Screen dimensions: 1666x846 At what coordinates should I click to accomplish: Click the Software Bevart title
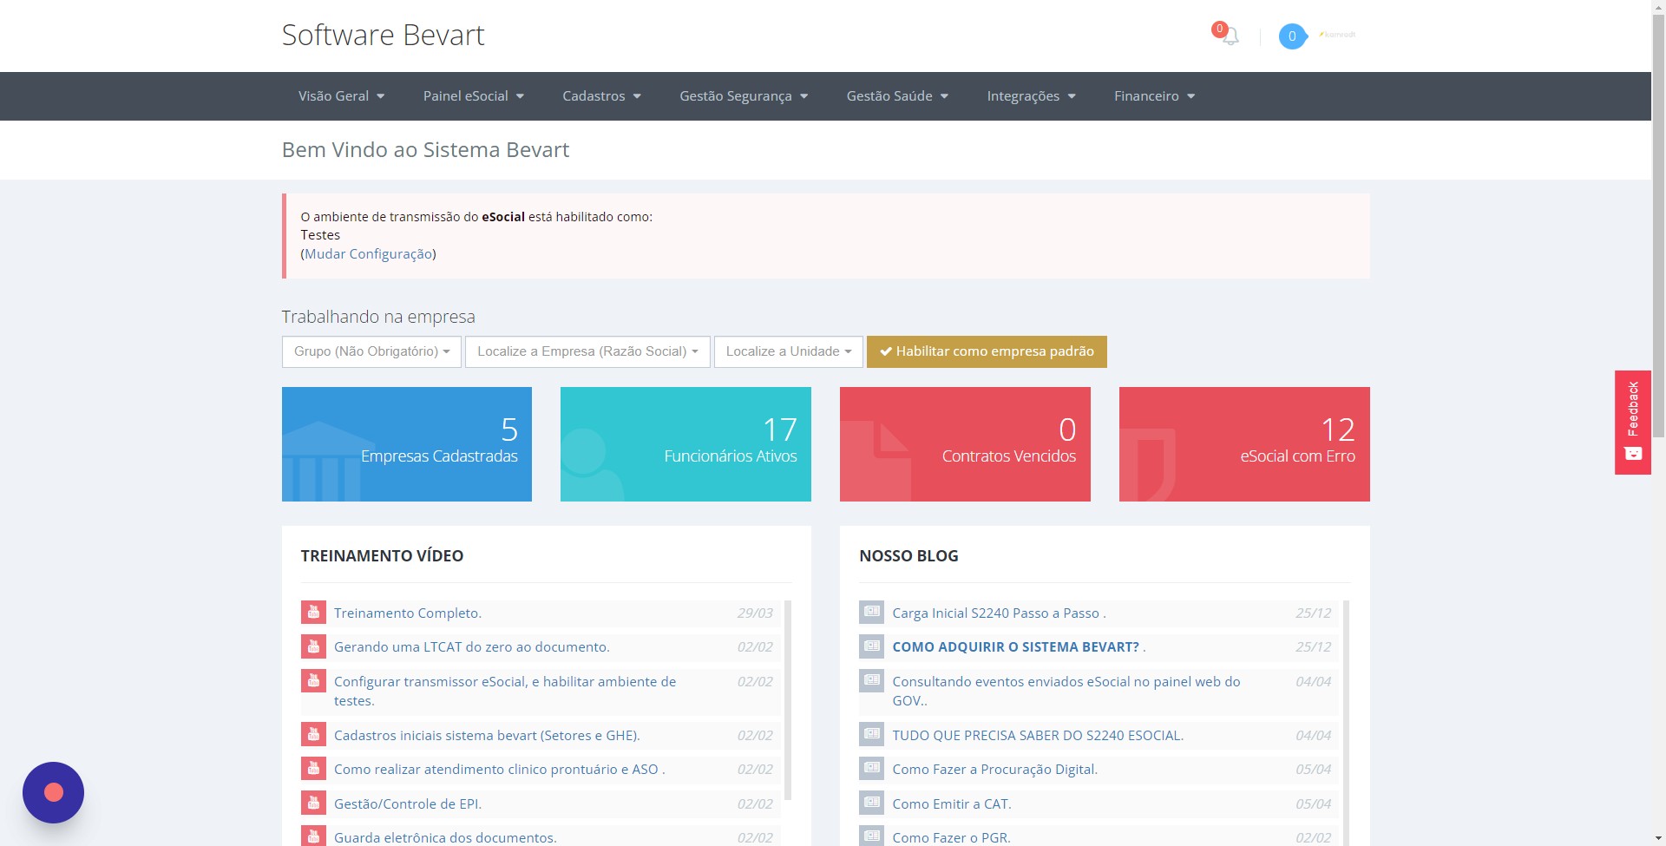383,36
